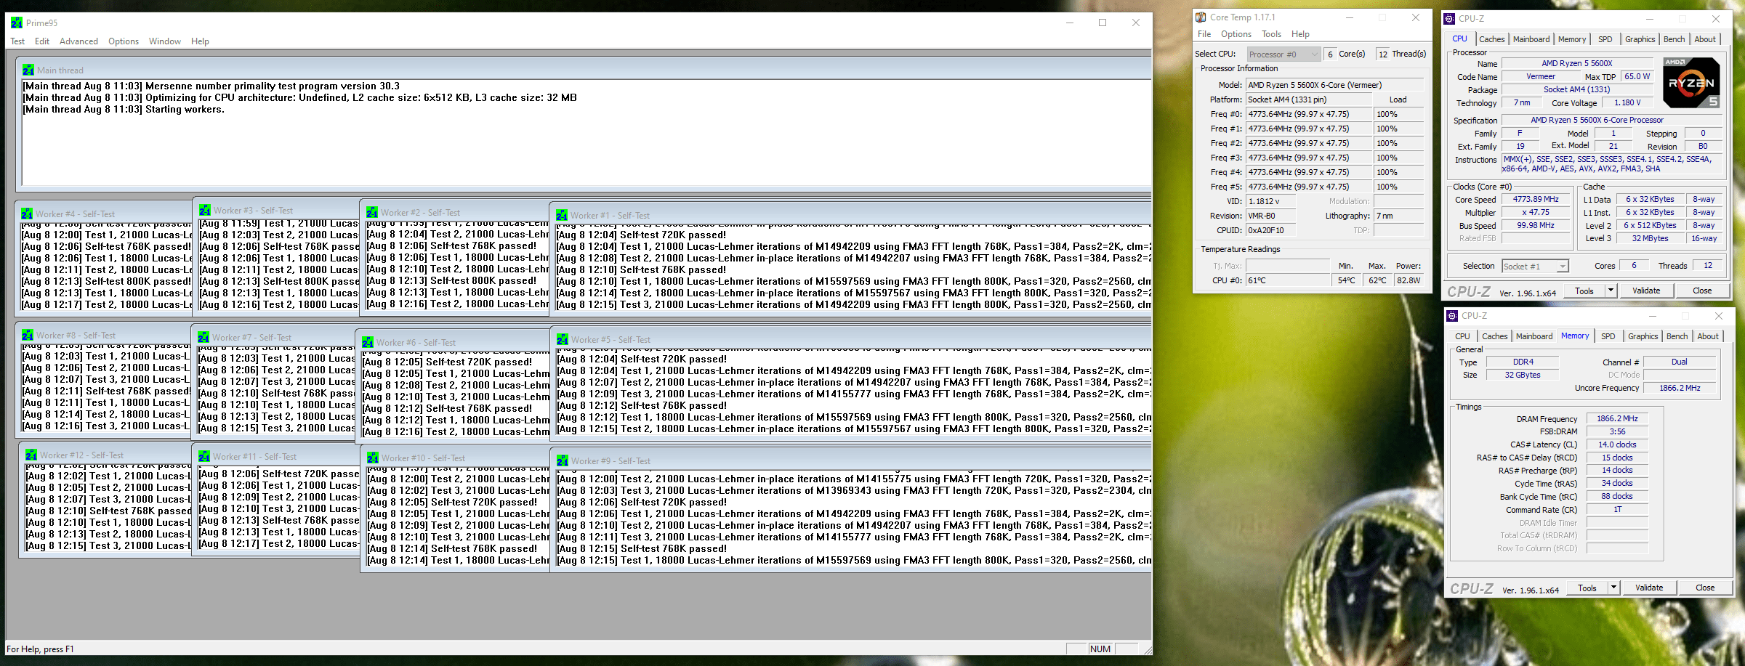
Task: Open the Test menu in Prime95
Action: pos(17,41)
